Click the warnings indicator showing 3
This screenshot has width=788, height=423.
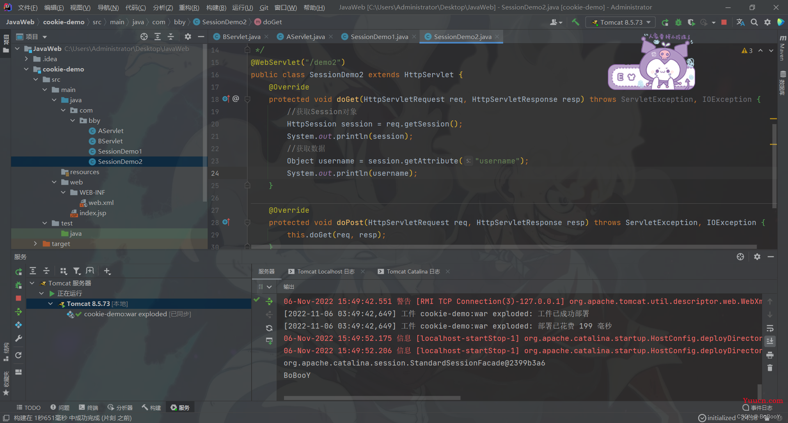(747, 51)
